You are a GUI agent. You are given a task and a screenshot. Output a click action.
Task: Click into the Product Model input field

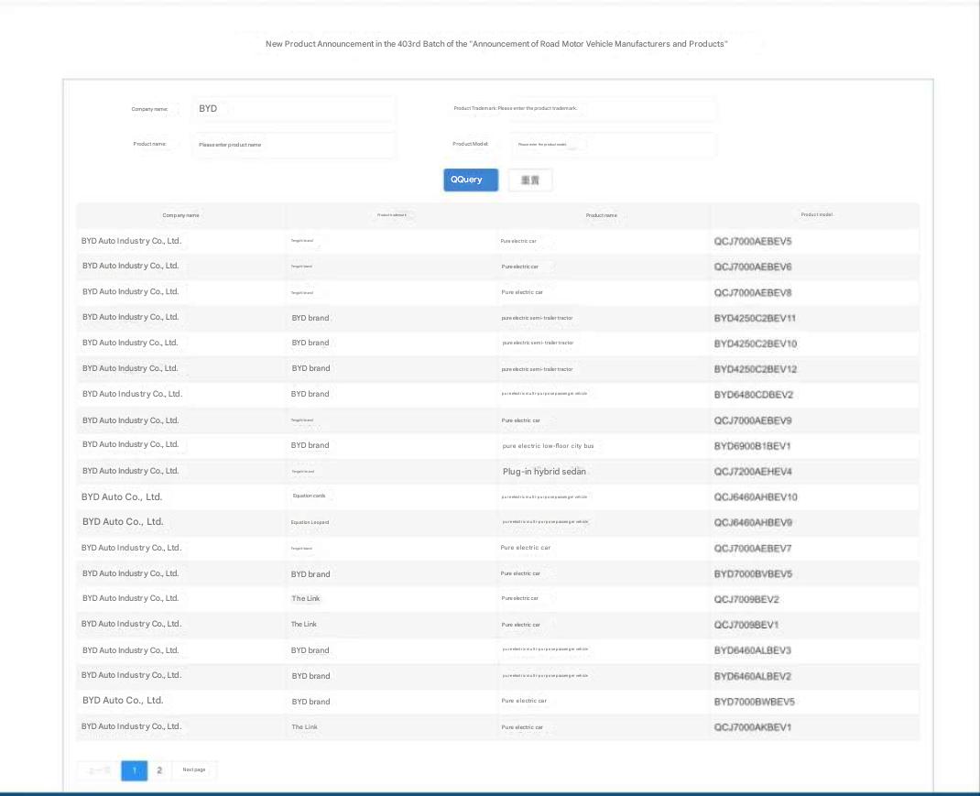pyautogui.click(x=614, y=145)
